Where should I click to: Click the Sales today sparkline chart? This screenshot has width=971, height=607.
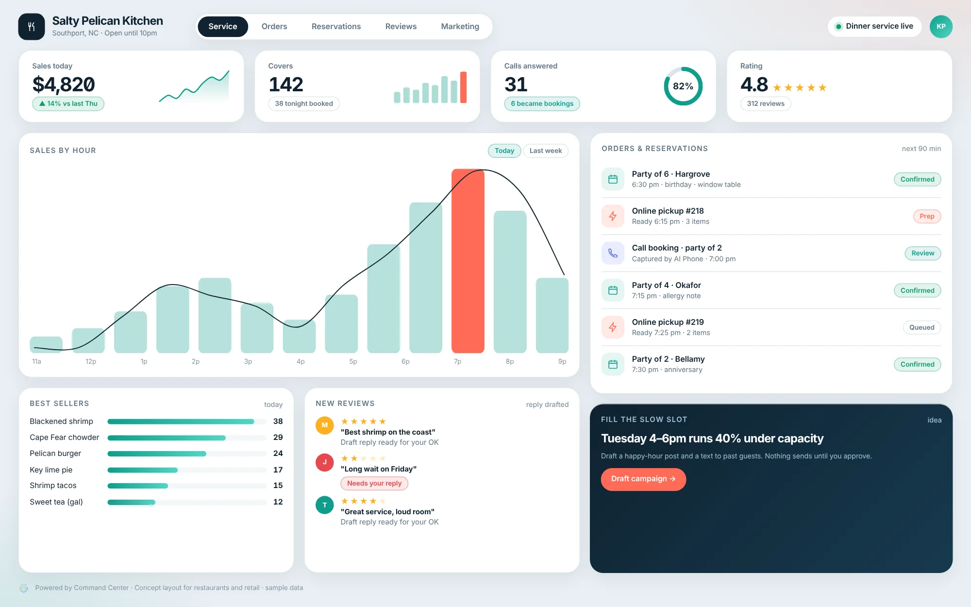click(x=194, y=86)
